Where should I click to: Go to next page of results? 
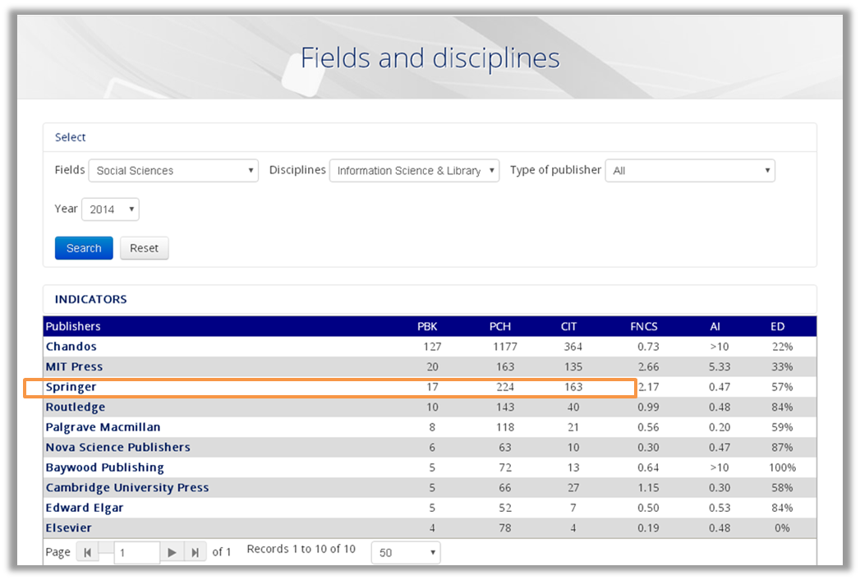tap(172, 553)
